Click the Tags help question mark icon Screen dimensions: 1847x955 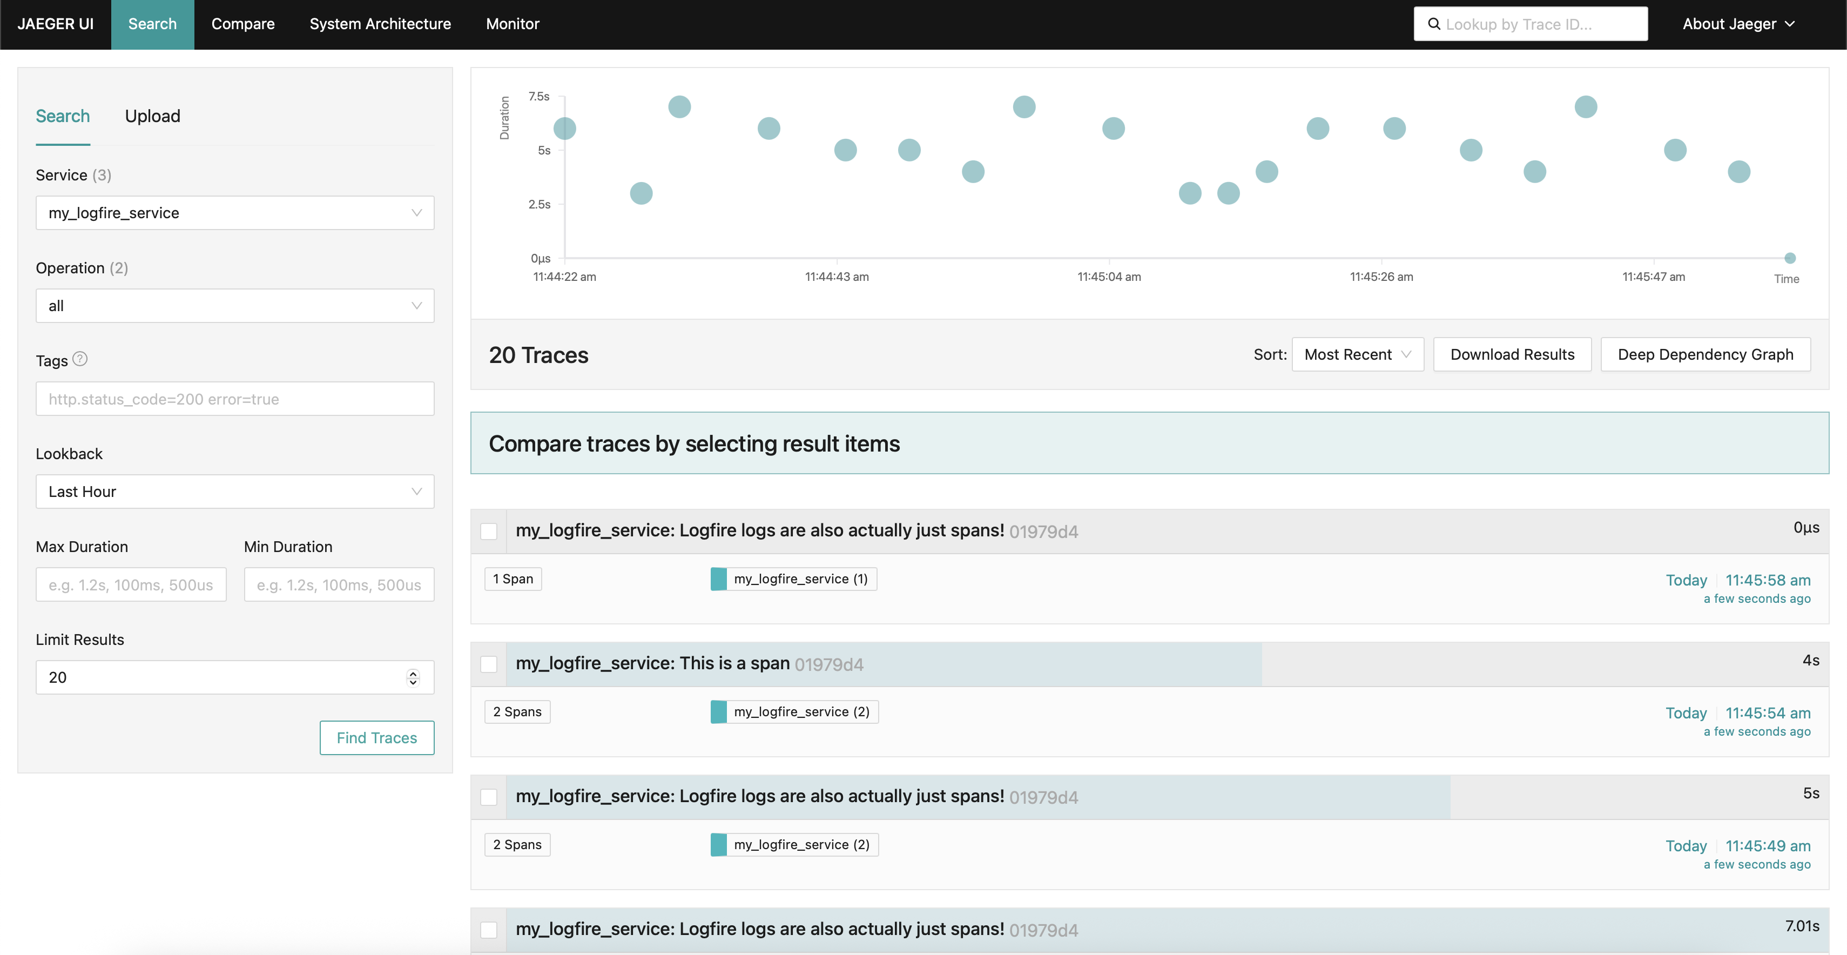click(80, 359)
